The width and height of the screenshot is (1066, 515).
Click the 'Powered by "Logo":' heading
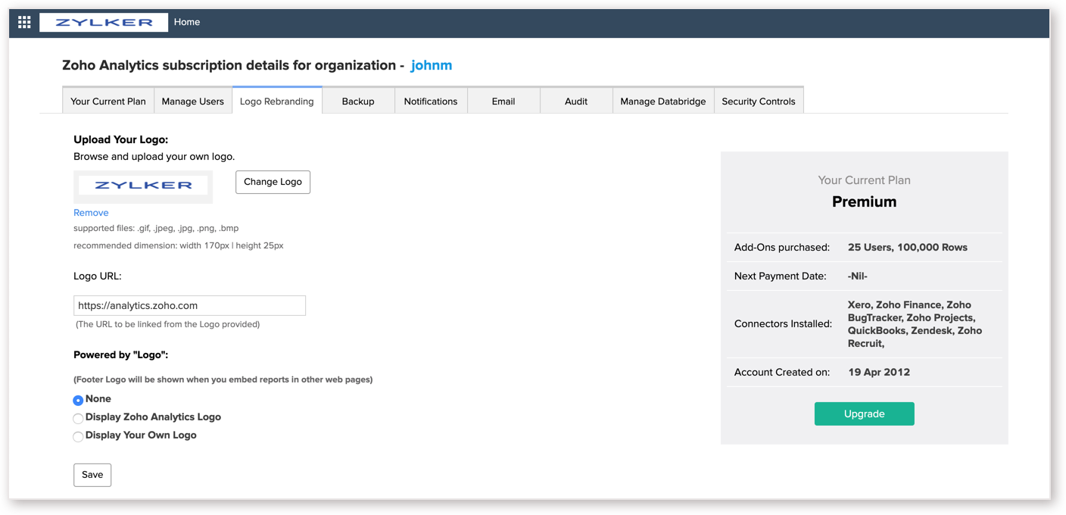[x=120, y=354]
